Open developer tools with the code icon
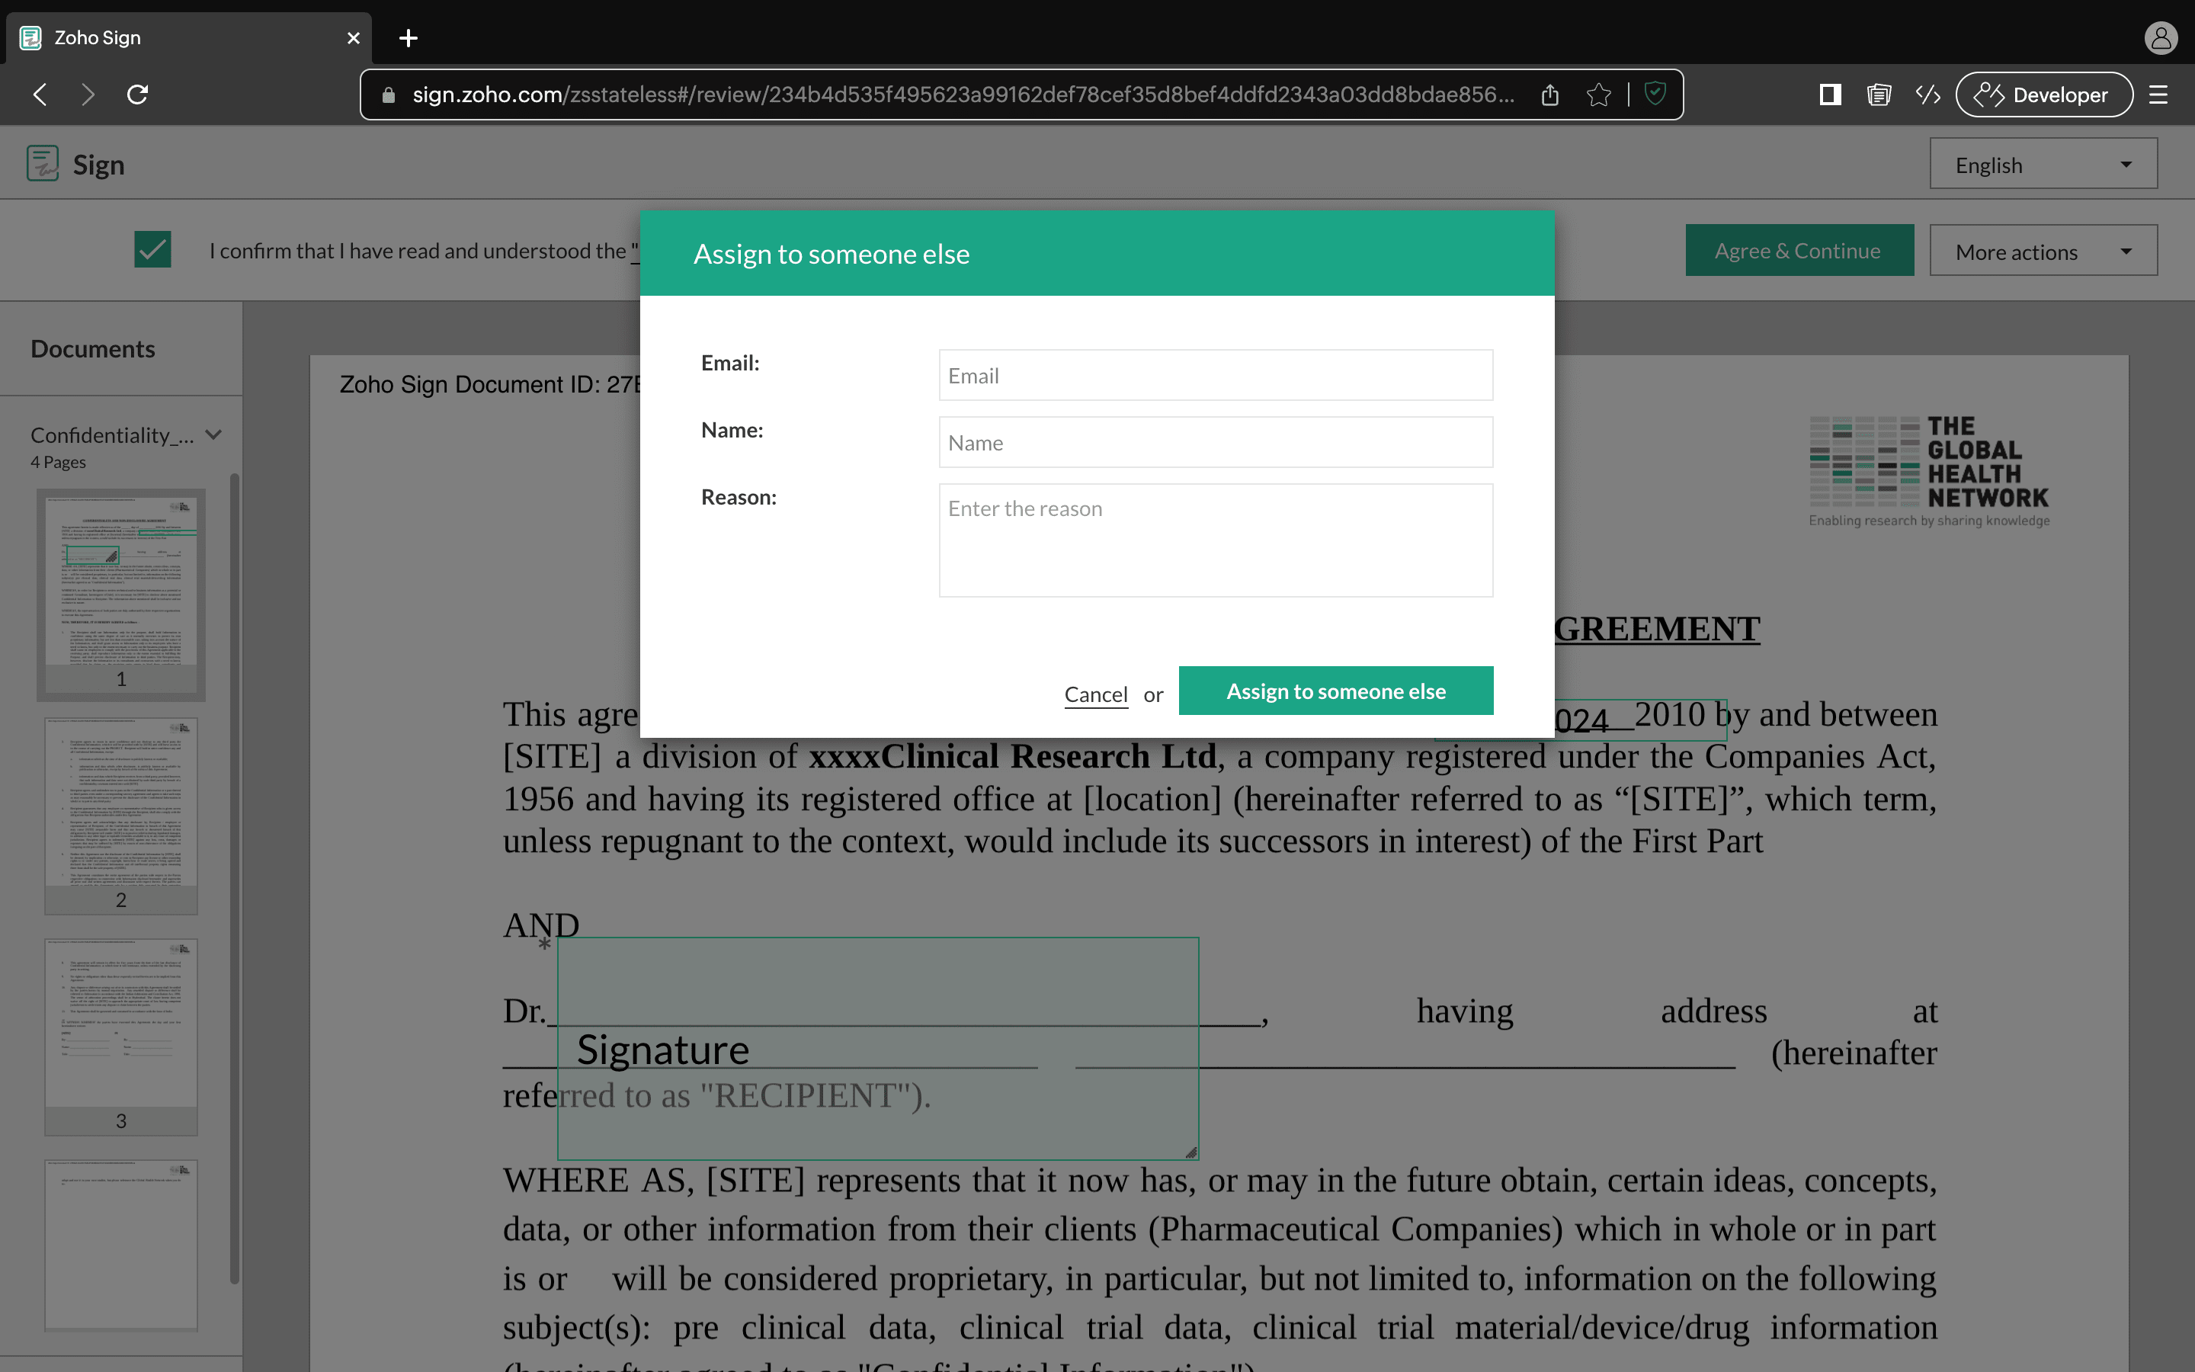 pyautogui.click(x=1927, y=95)
